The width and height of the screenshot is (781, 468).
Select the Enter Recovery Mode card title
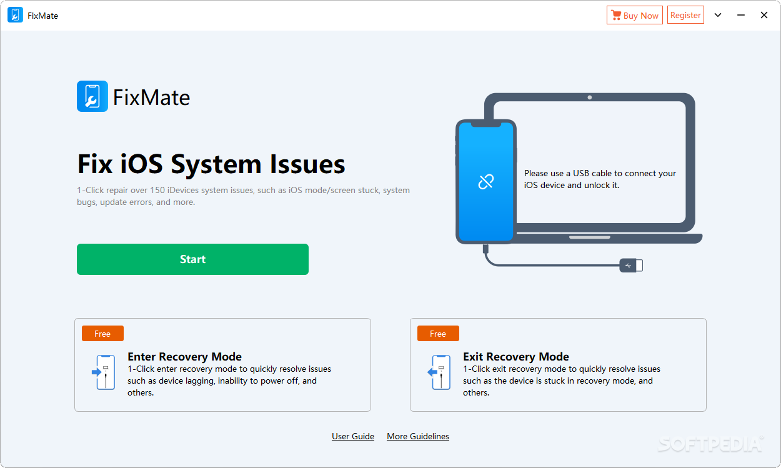click(185, 357)
